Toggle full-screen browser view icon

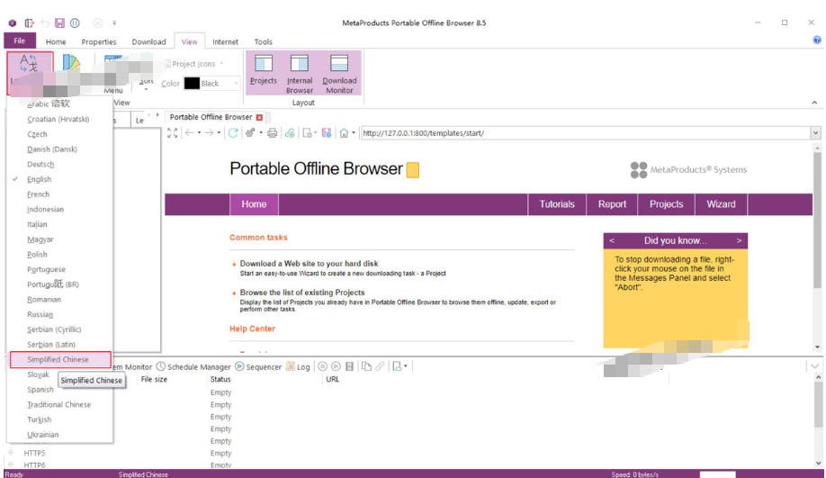(x=174, y=133)
